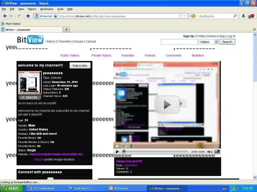Go back with the browser back arrow
Image resolution: width=257 pixels, height=192 pixels.
(5, 16)
